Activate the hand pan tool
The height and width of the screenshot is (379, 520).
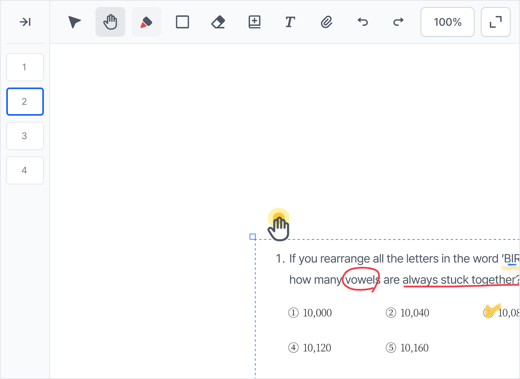click(x=110, y=22)
